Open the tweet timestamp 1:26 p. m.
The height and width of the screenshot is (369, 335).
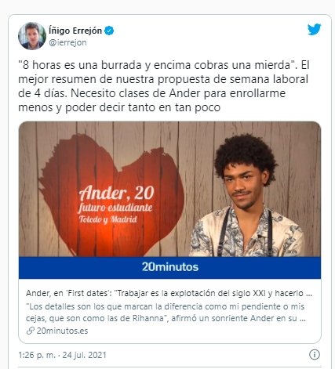coord(37,355)
